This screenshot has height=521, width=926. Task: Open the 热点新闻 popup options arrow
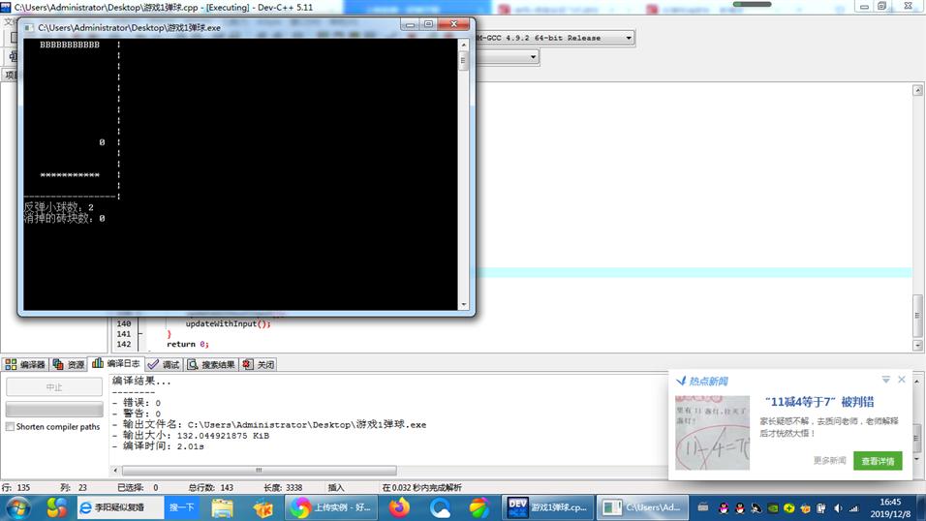[885, 380]
